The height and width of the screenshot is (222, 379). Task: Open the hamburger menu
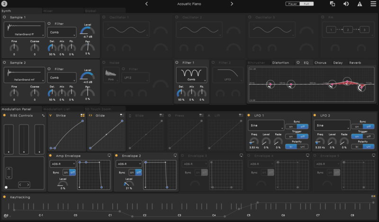(372, 4)
